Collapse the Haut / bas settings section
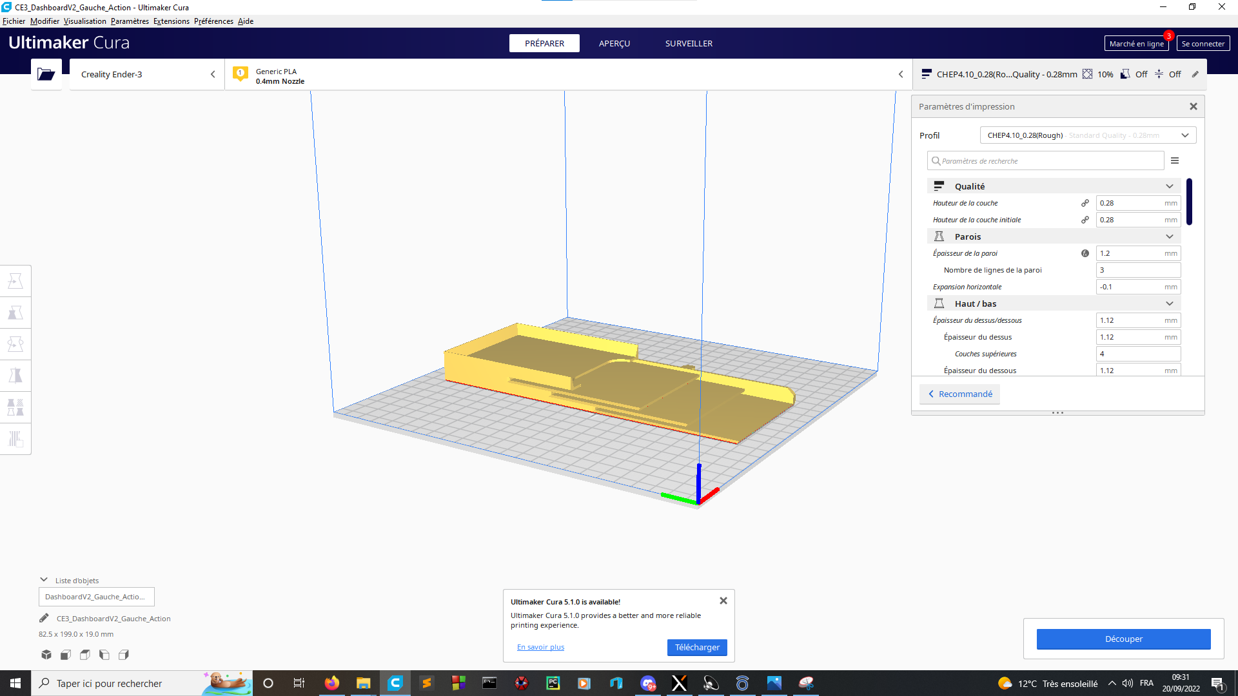The width and height of the screenshot is (1238, 696). click(x=1055, y=304)
